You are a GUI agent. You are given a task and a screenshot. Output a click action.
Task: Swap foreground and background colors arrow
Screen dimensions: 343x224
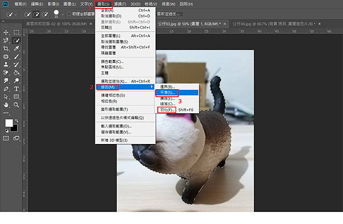coord(17,121)
